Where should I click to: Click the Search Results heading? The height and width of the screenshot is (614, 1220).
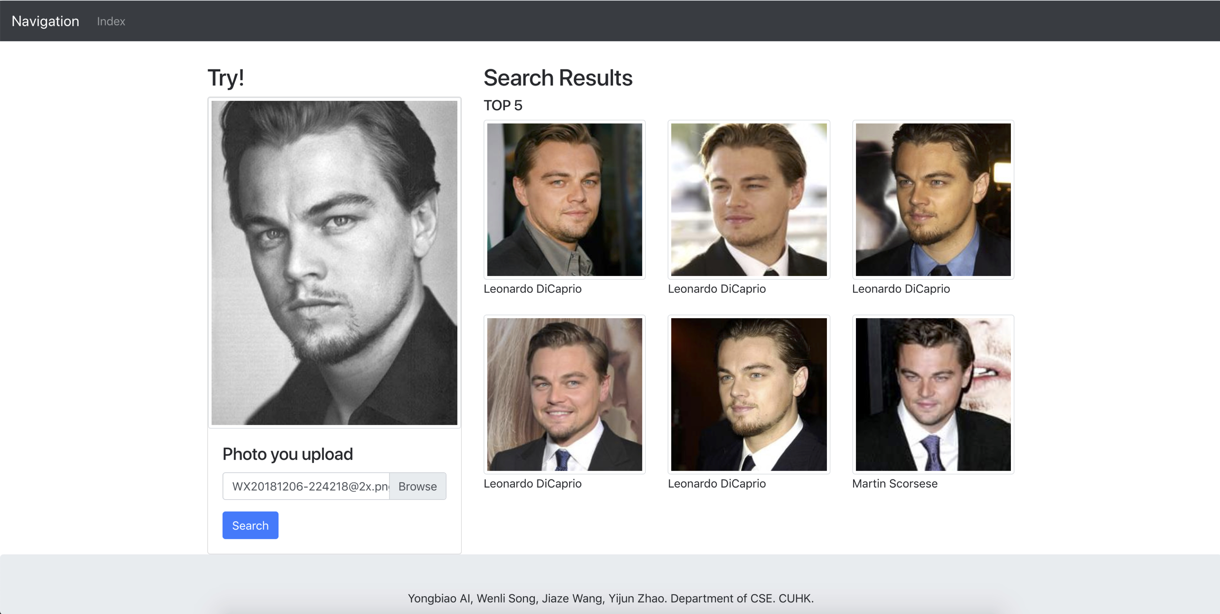tap(557, 78)
